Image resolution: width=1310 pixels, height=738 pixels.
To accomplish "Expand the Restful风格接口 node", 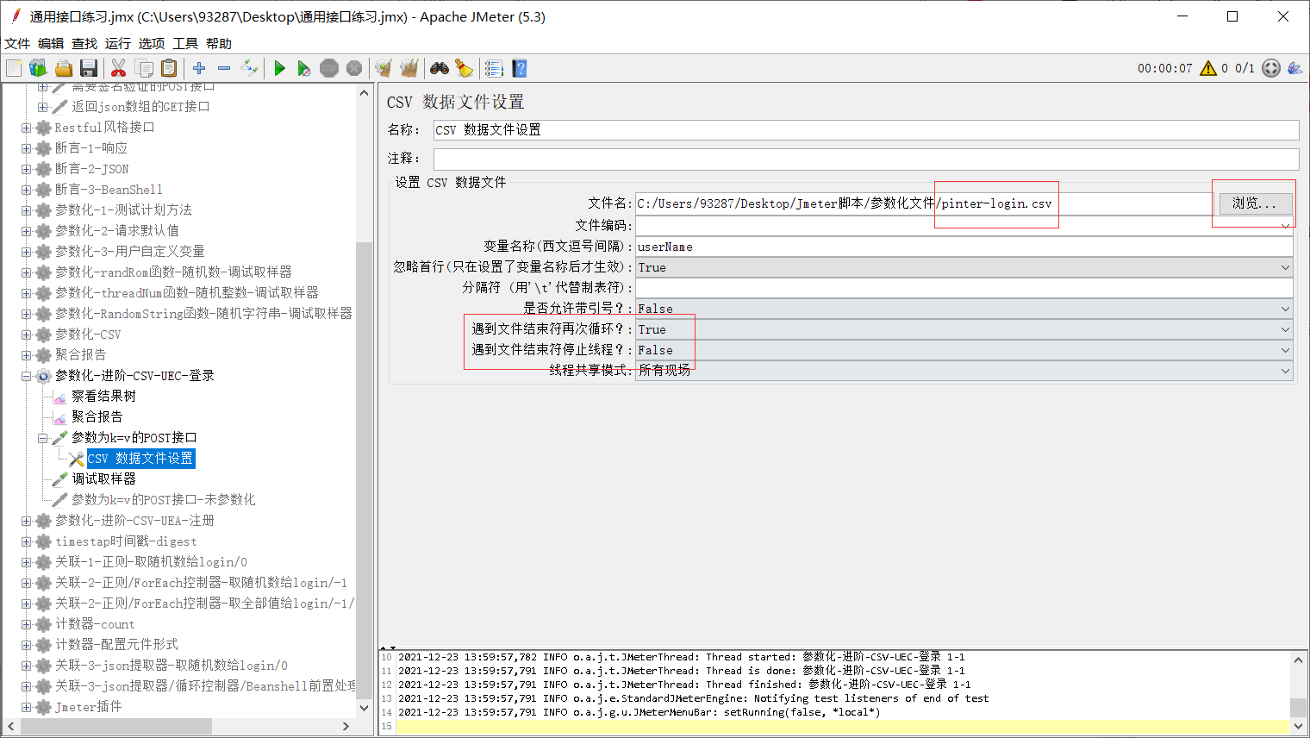I will click(x=26, y=128).
